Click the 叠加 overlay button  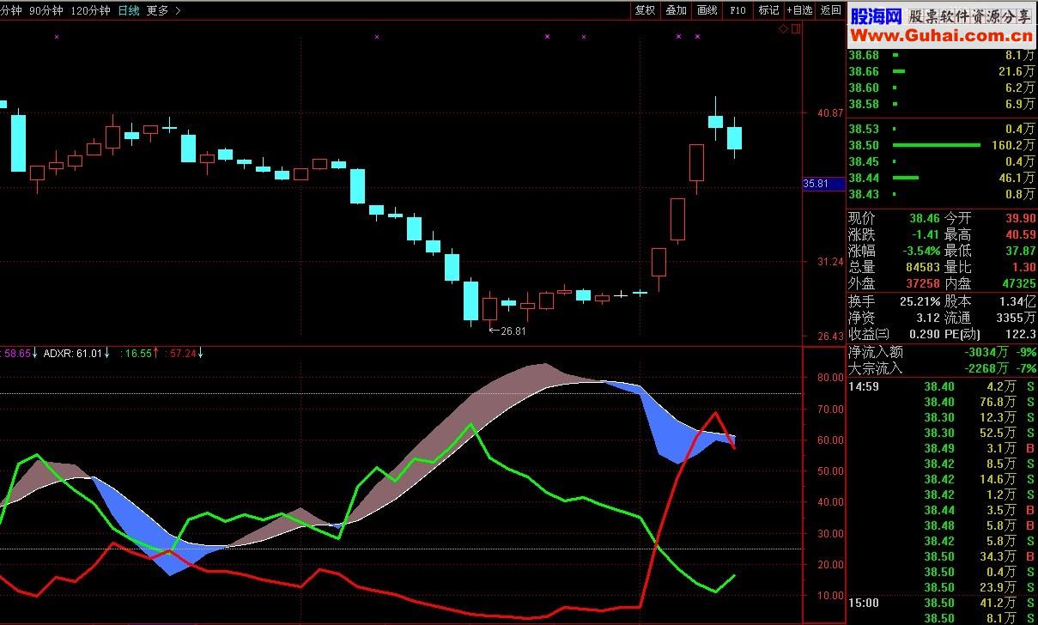tap(676, 10)
